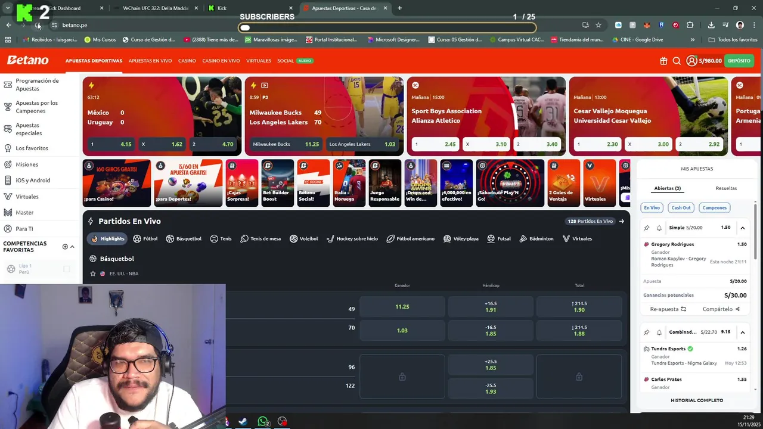Select the Highlights sport filter
Viewport: 763px width, 429px height.
pos(107,238)
